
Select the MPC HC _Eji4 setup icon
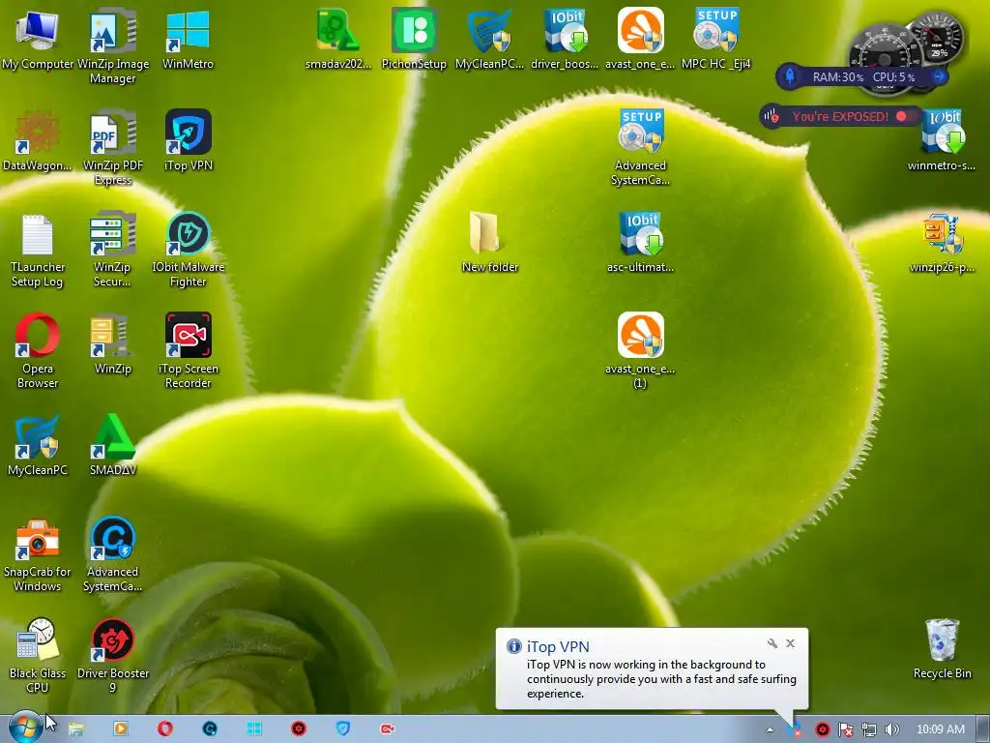715,39
